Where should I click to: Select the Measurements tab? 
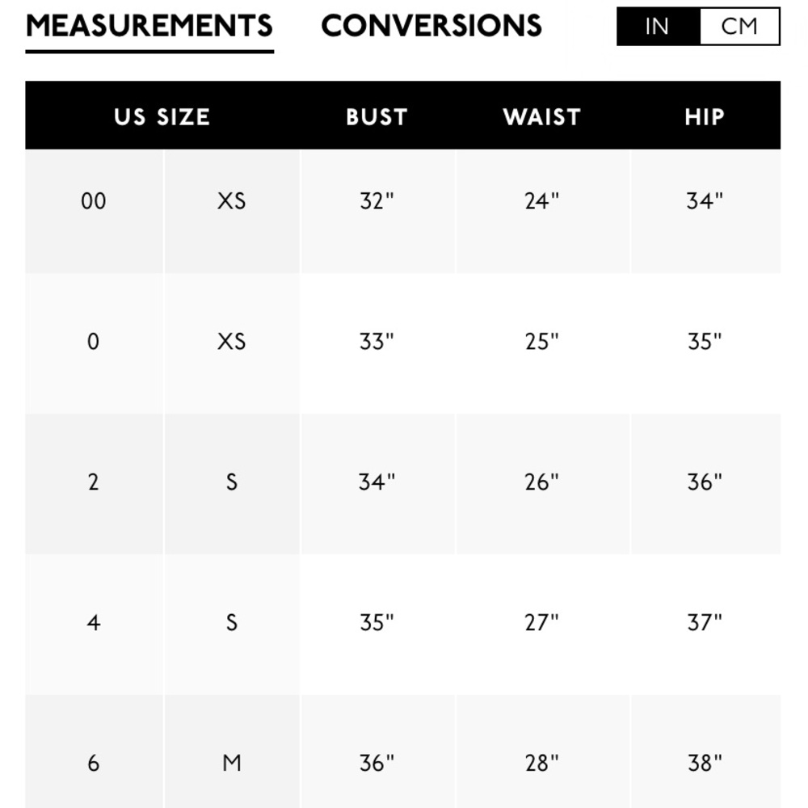pos(149,26)
